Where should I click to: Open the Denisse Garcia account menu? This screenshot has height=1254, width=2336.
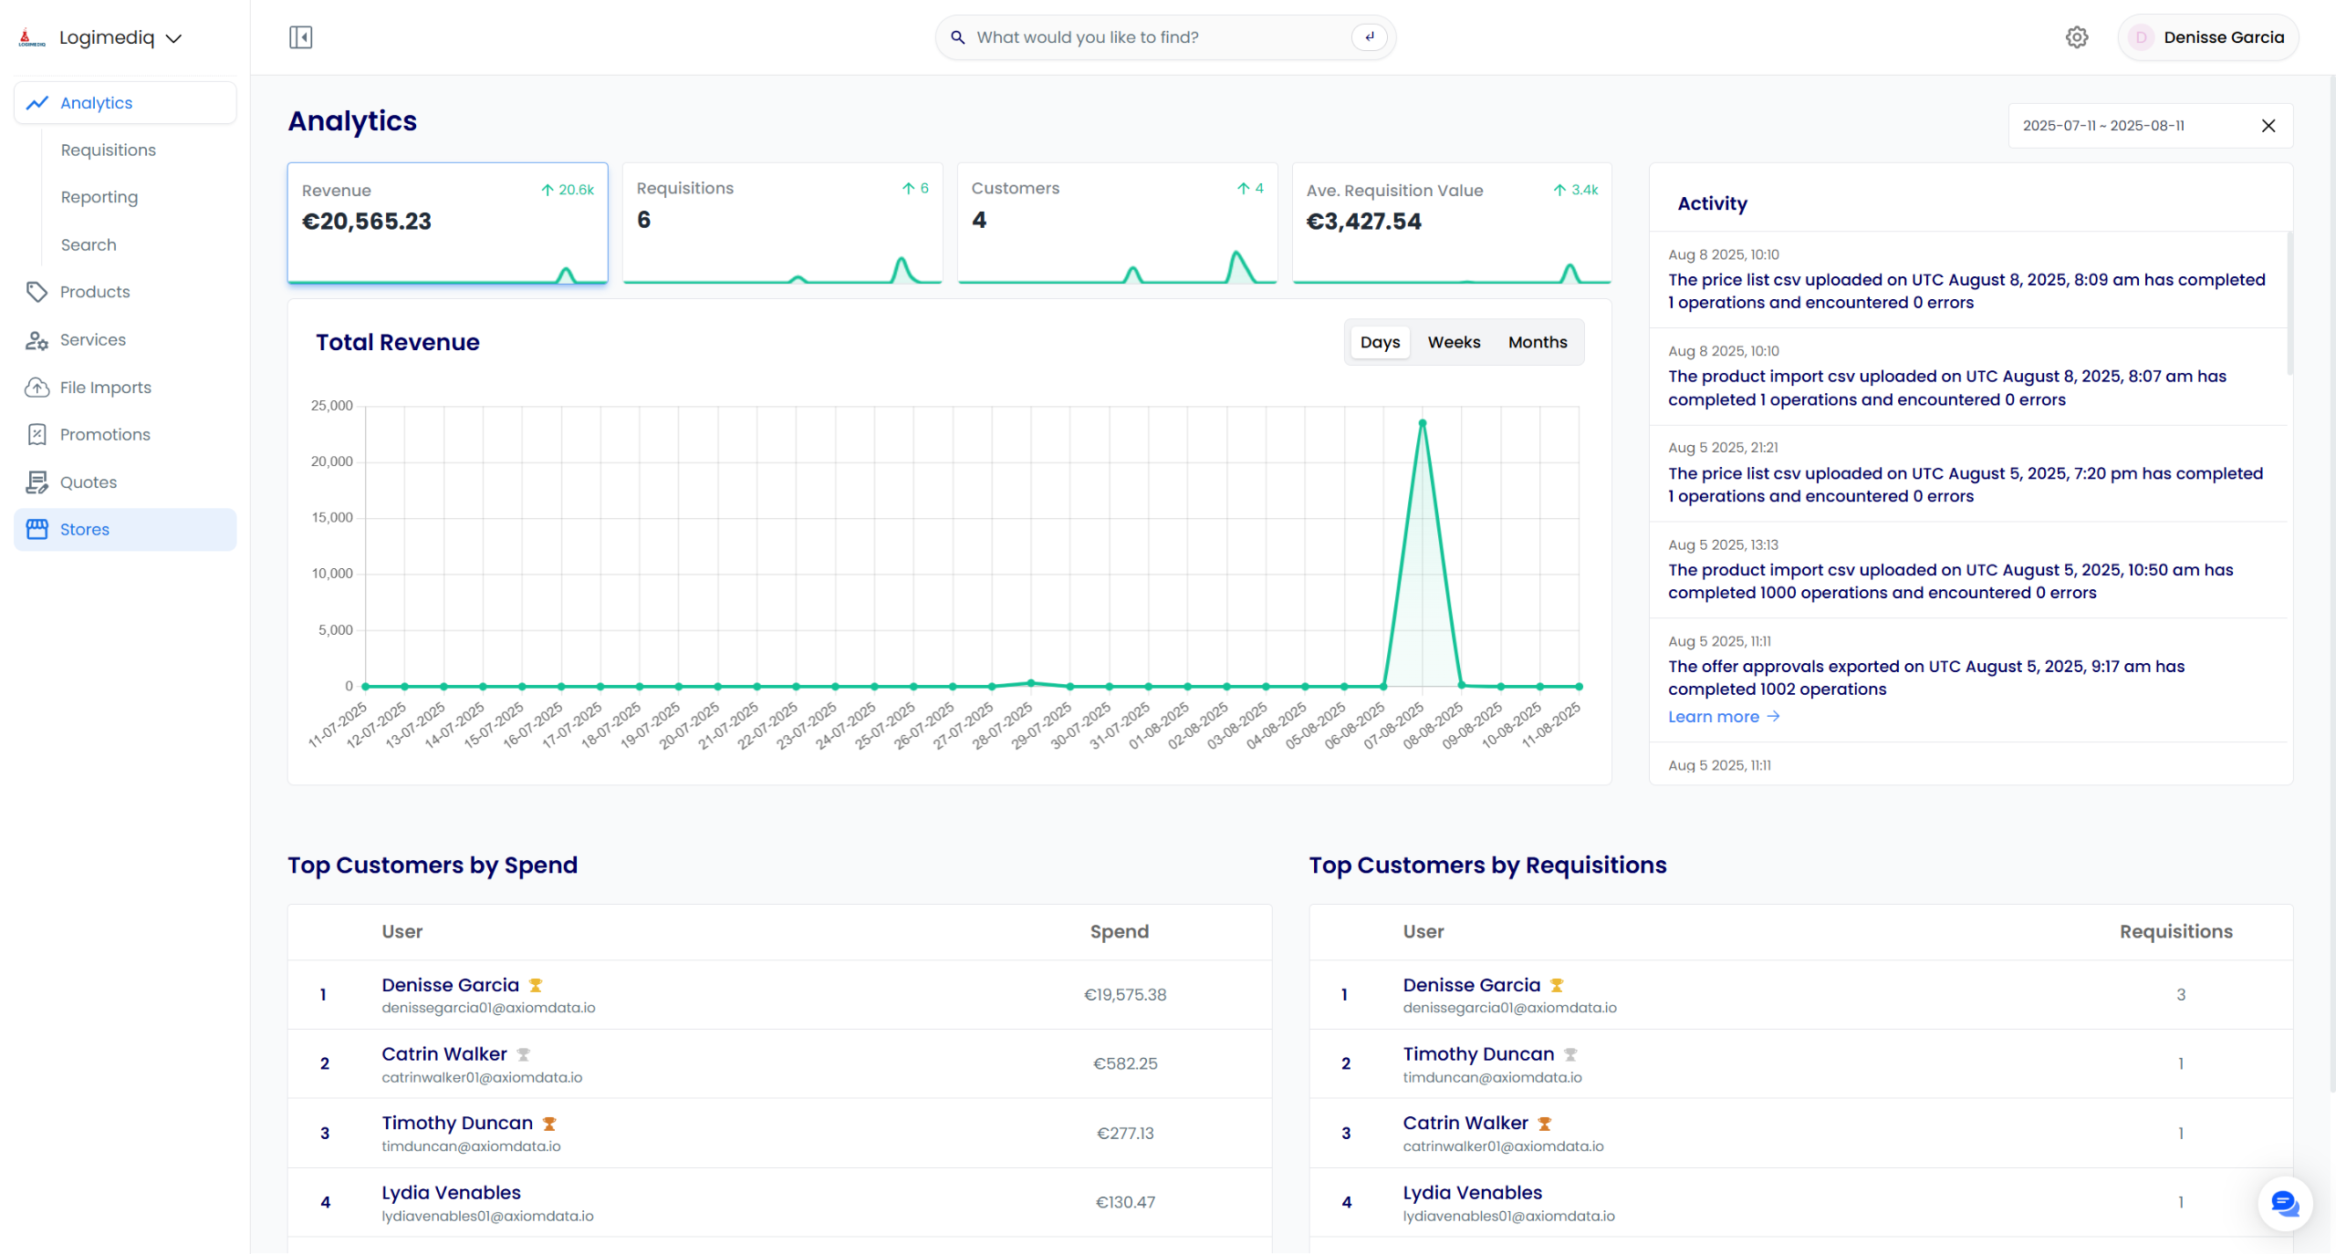pyautogui.click(x=2206, y=37)
